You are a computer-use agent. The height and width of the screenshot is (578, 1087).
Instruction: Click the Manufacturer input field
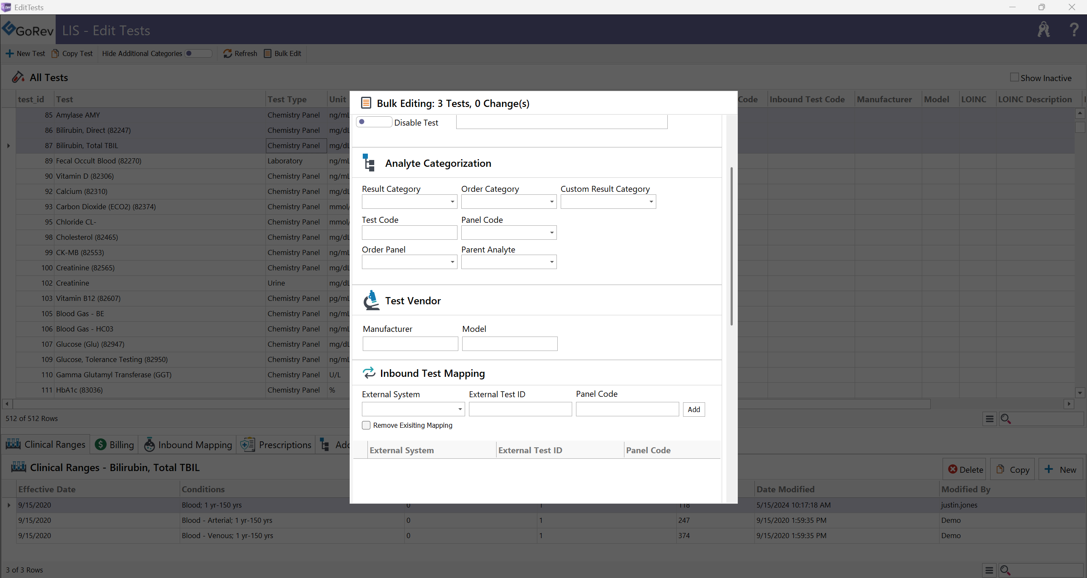click(410, 344)
